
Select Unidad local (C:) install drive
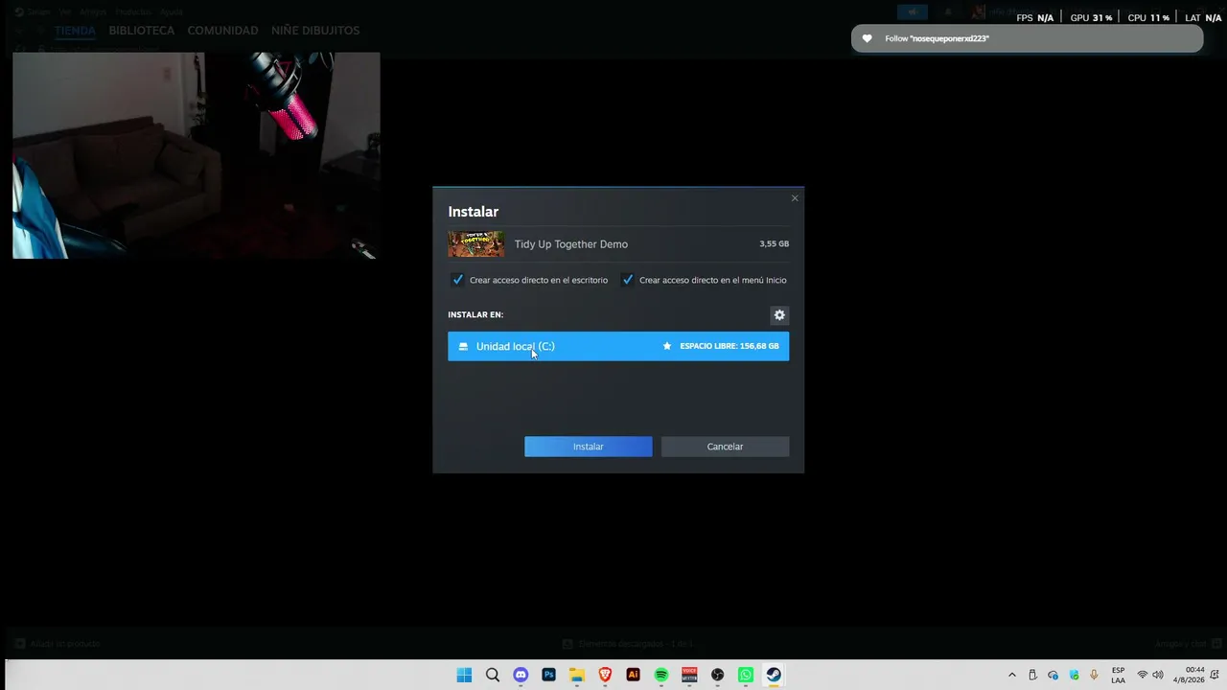click(x=618, y=346)
